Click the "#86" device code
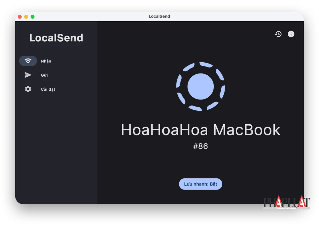This screenshot has width=319, height=228. click(x=200, y=146)
